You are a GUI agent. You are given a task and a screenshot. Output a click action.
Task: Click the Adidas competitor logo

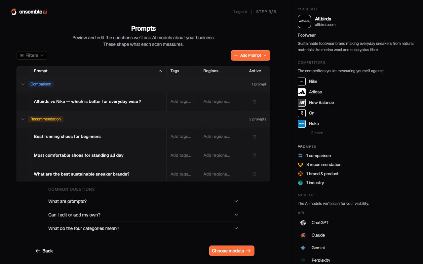click(x=302, y=92)
